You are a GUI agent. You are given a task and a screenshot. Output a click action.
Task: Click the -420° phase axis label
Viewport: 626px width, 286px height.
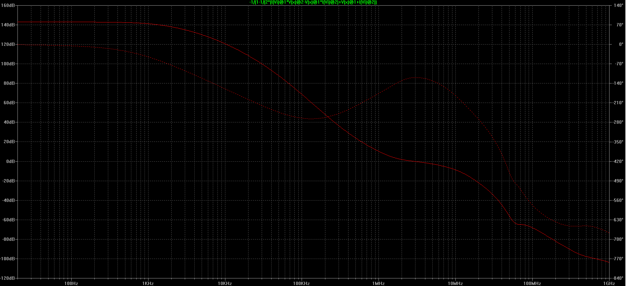tap(618, 161)
